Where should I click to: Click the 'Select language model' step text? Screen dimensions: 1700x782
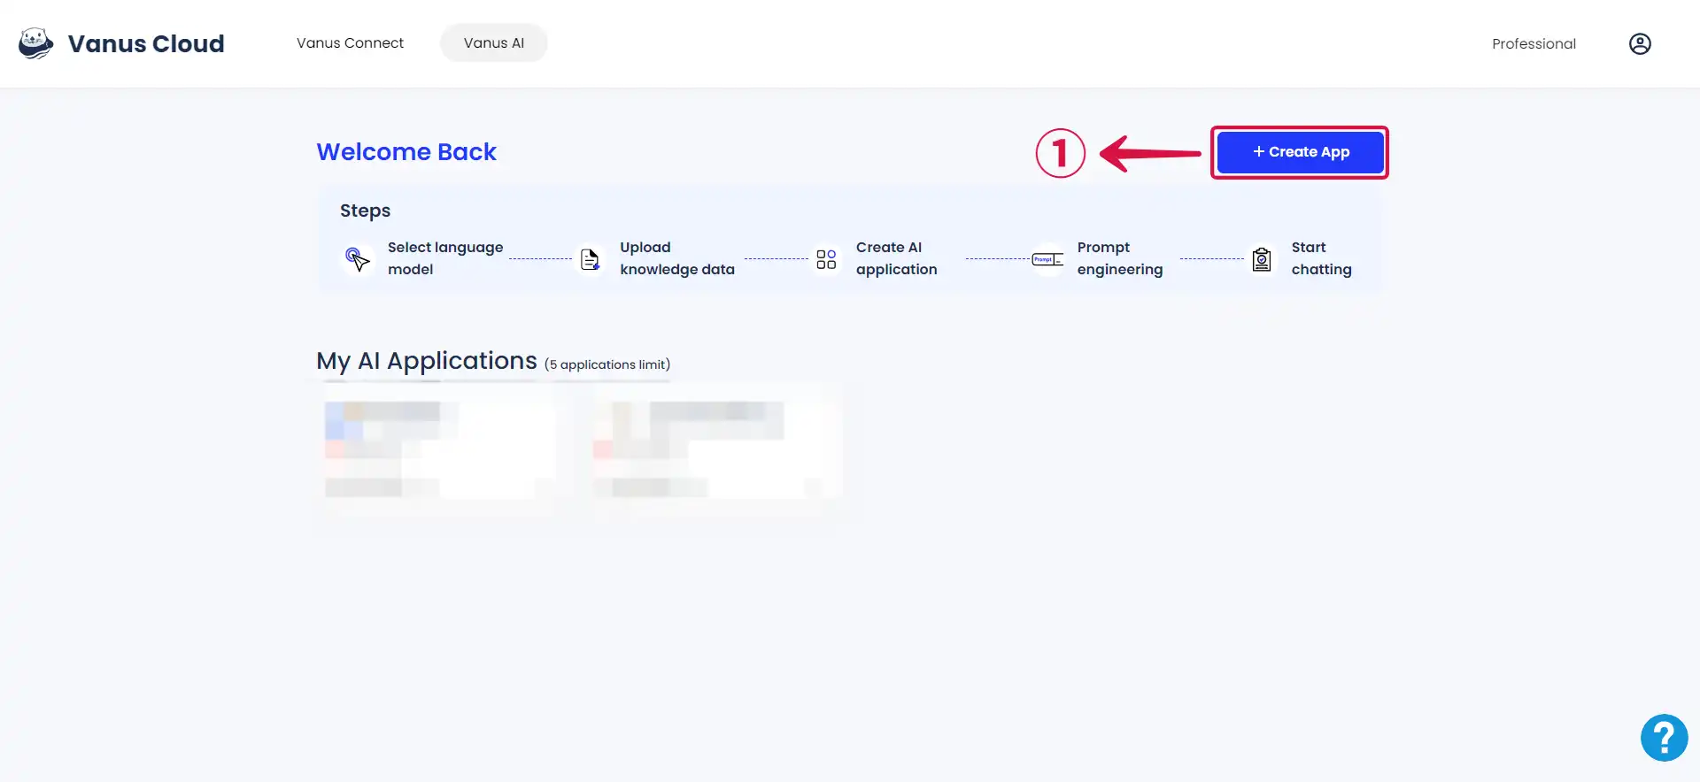click(445, 258)
